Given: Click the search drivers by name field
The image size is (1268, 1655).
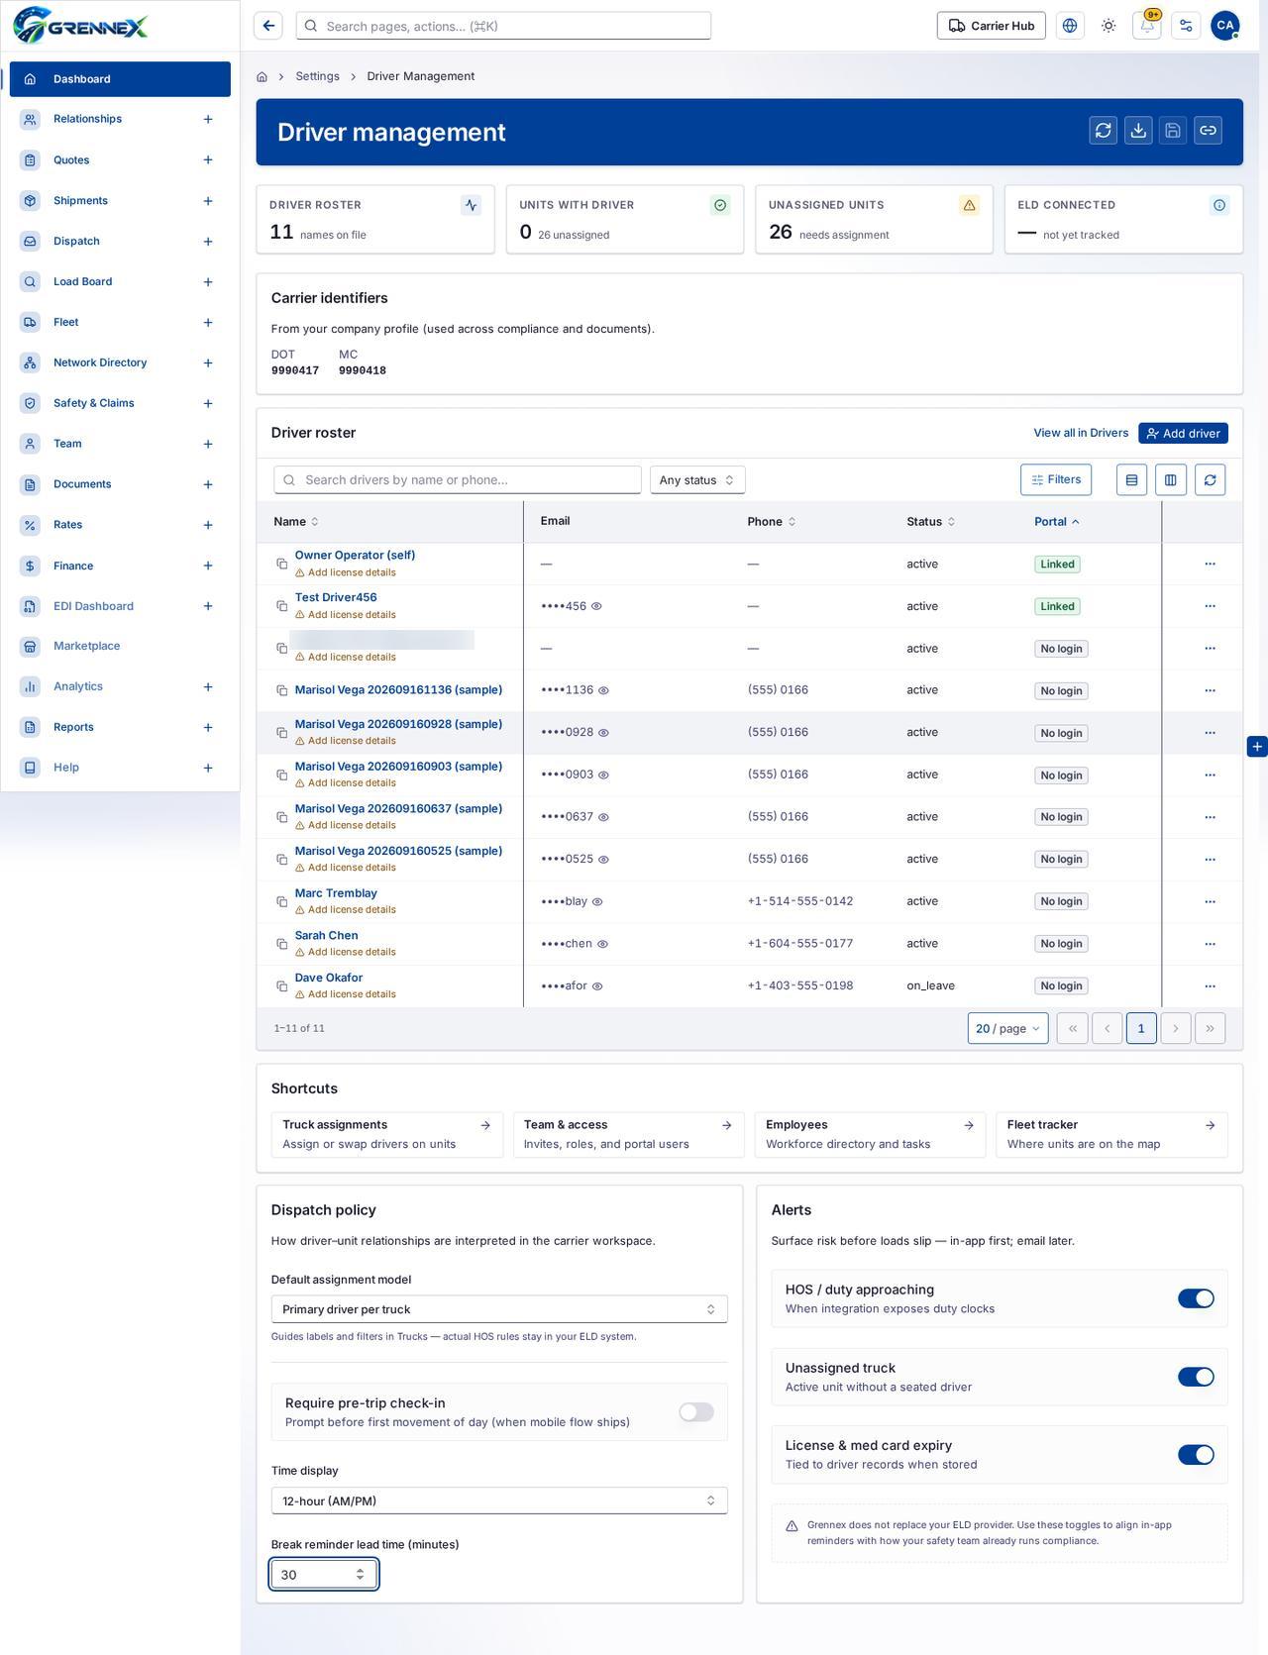Looking at the screenshot, I should (458, 479).
